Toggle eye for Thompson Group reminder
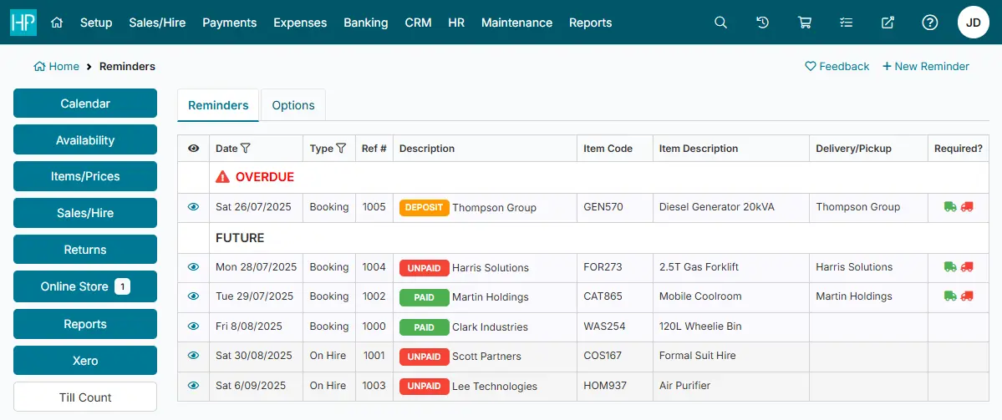The height and width of the screenshot is (420, 1002). 194,207
